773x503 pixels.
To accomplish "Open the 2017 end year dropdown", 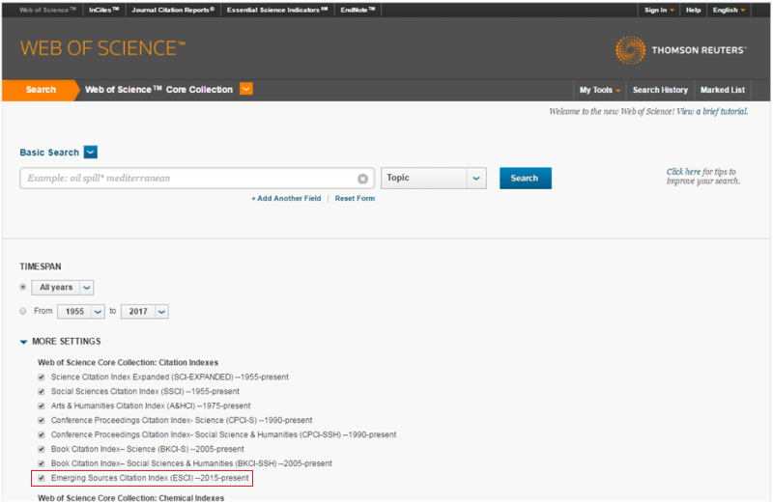I will coord(144,311).
